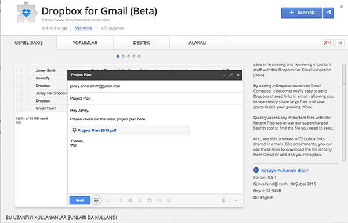Click the Send button in compose
Image resolution: width=348 pixels, height=223 pixels.
[x=80, y=200]
